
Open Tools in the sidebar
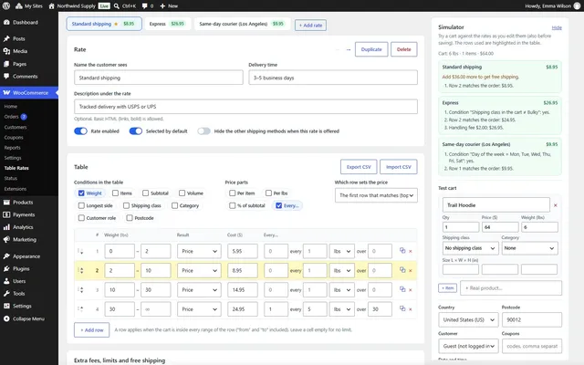(x=18, y=294)
